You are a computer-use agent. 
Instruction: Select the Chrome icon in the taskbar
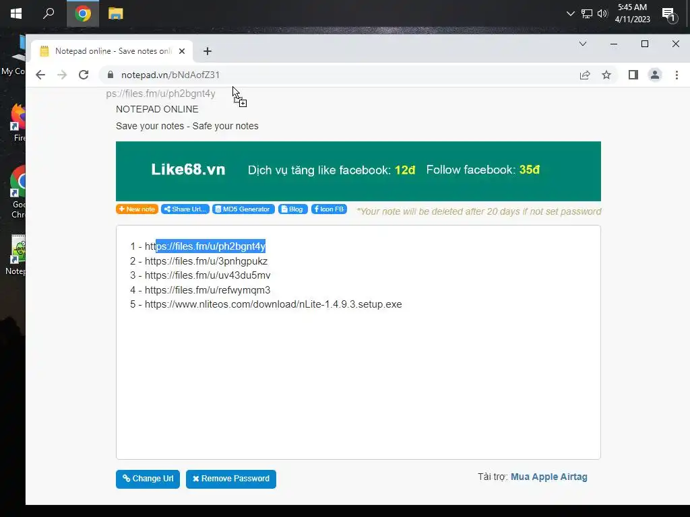82,13
